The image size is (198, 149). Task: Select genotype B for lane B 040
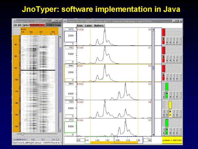[x=167, y=59]
